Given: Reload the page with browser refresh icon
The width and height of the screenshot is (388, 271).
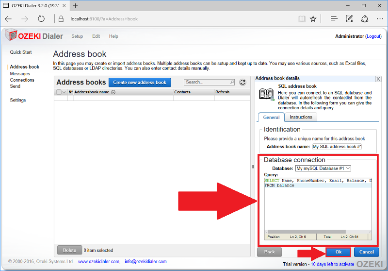Looking at the screenshot, I should click(x=41, y=19).
